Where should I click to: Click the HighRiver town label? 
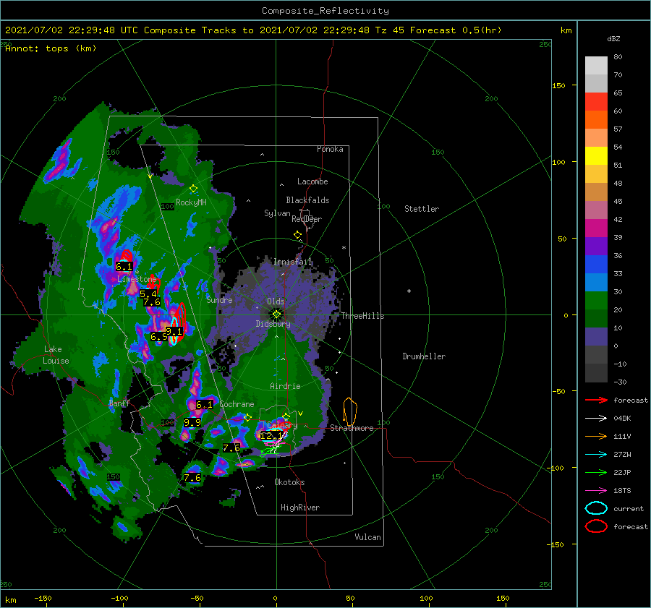tap(300, 508)
